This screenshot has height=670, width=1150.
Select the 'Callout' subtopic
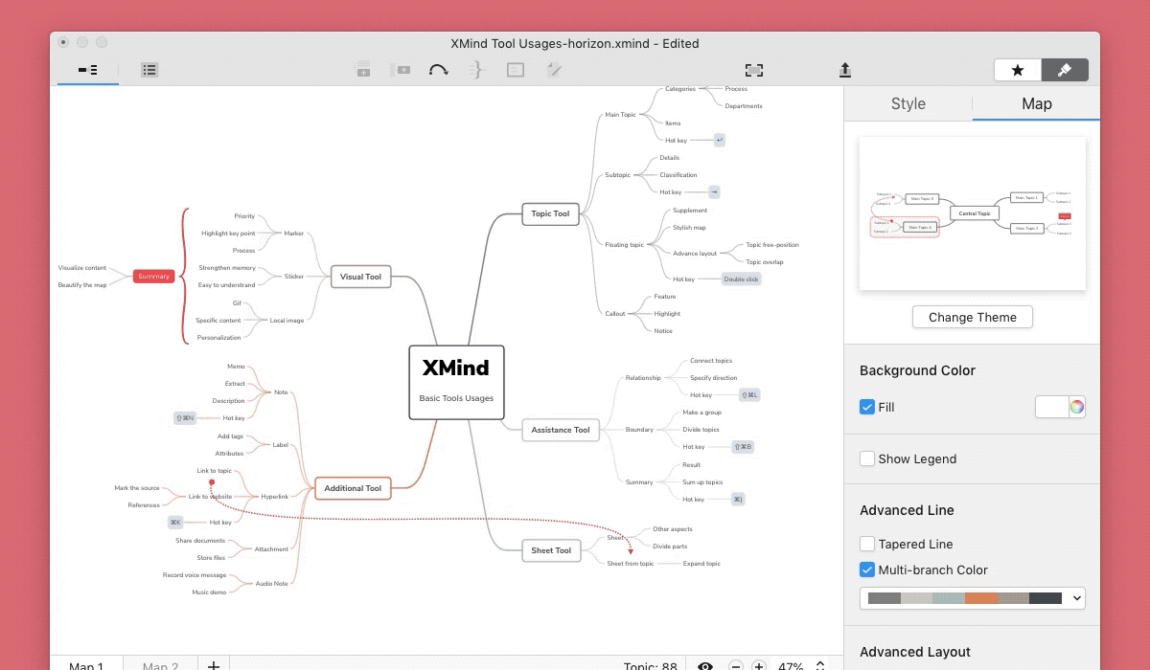point(615,313)
